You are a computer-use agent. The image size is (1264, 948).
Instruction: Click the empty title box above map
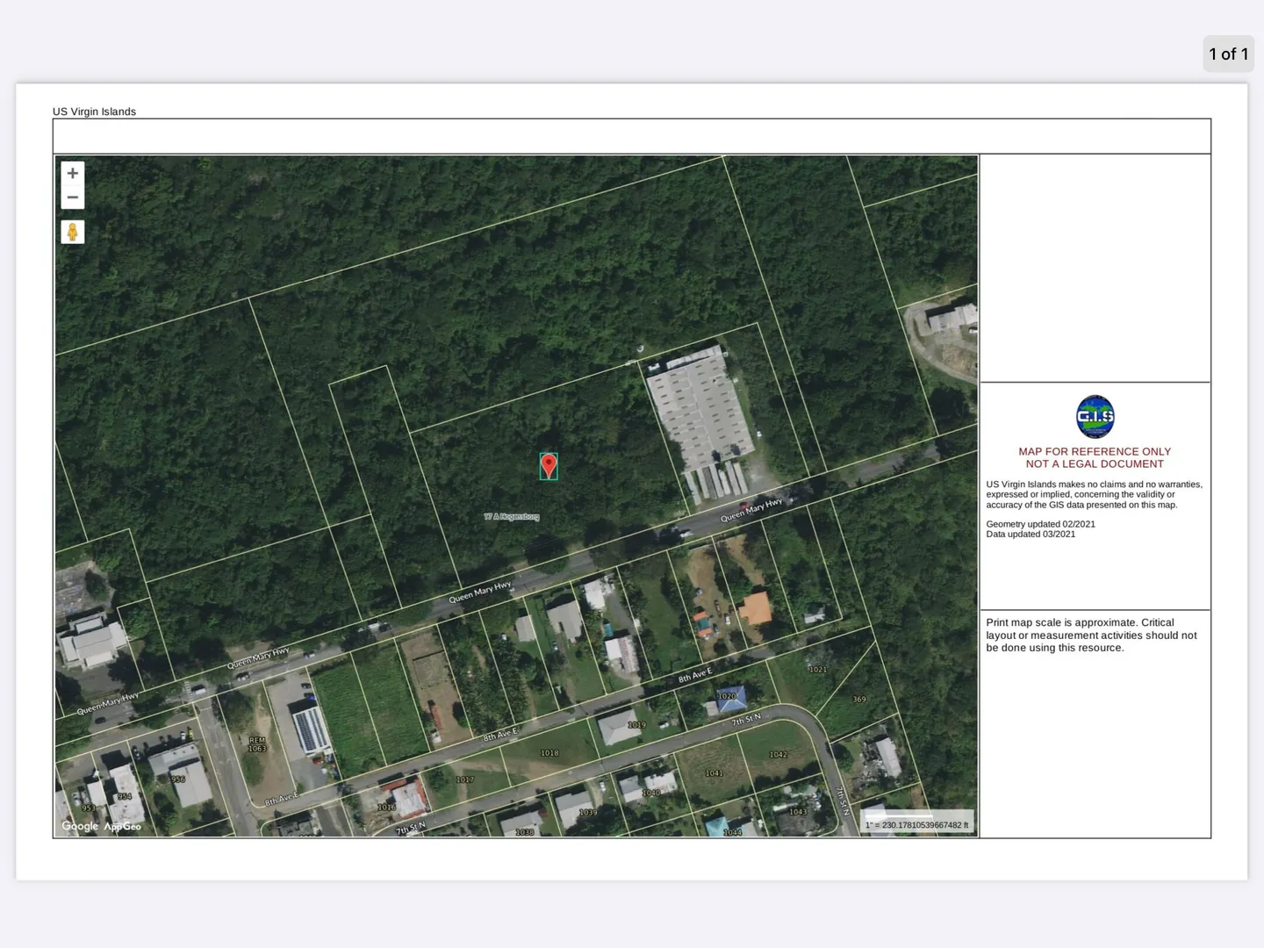click(x=631, y=136)
